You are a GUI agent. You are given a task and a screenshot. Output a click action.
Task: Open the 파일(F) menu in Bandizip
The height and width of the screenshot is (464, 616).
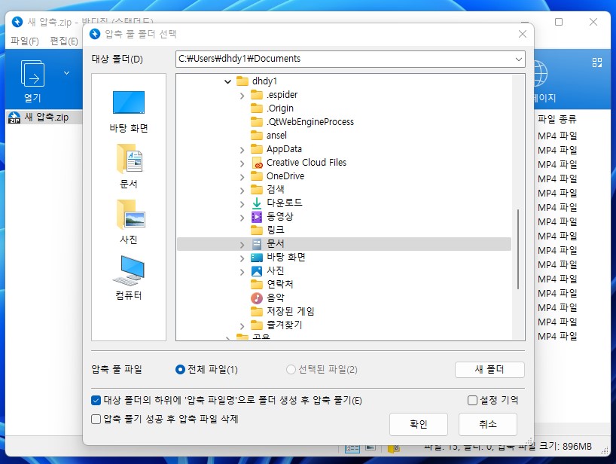coord(25,41)
